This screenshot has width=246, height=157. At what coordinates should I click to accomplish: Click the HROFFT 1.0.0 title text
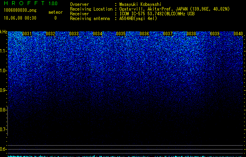coord(31,3)
